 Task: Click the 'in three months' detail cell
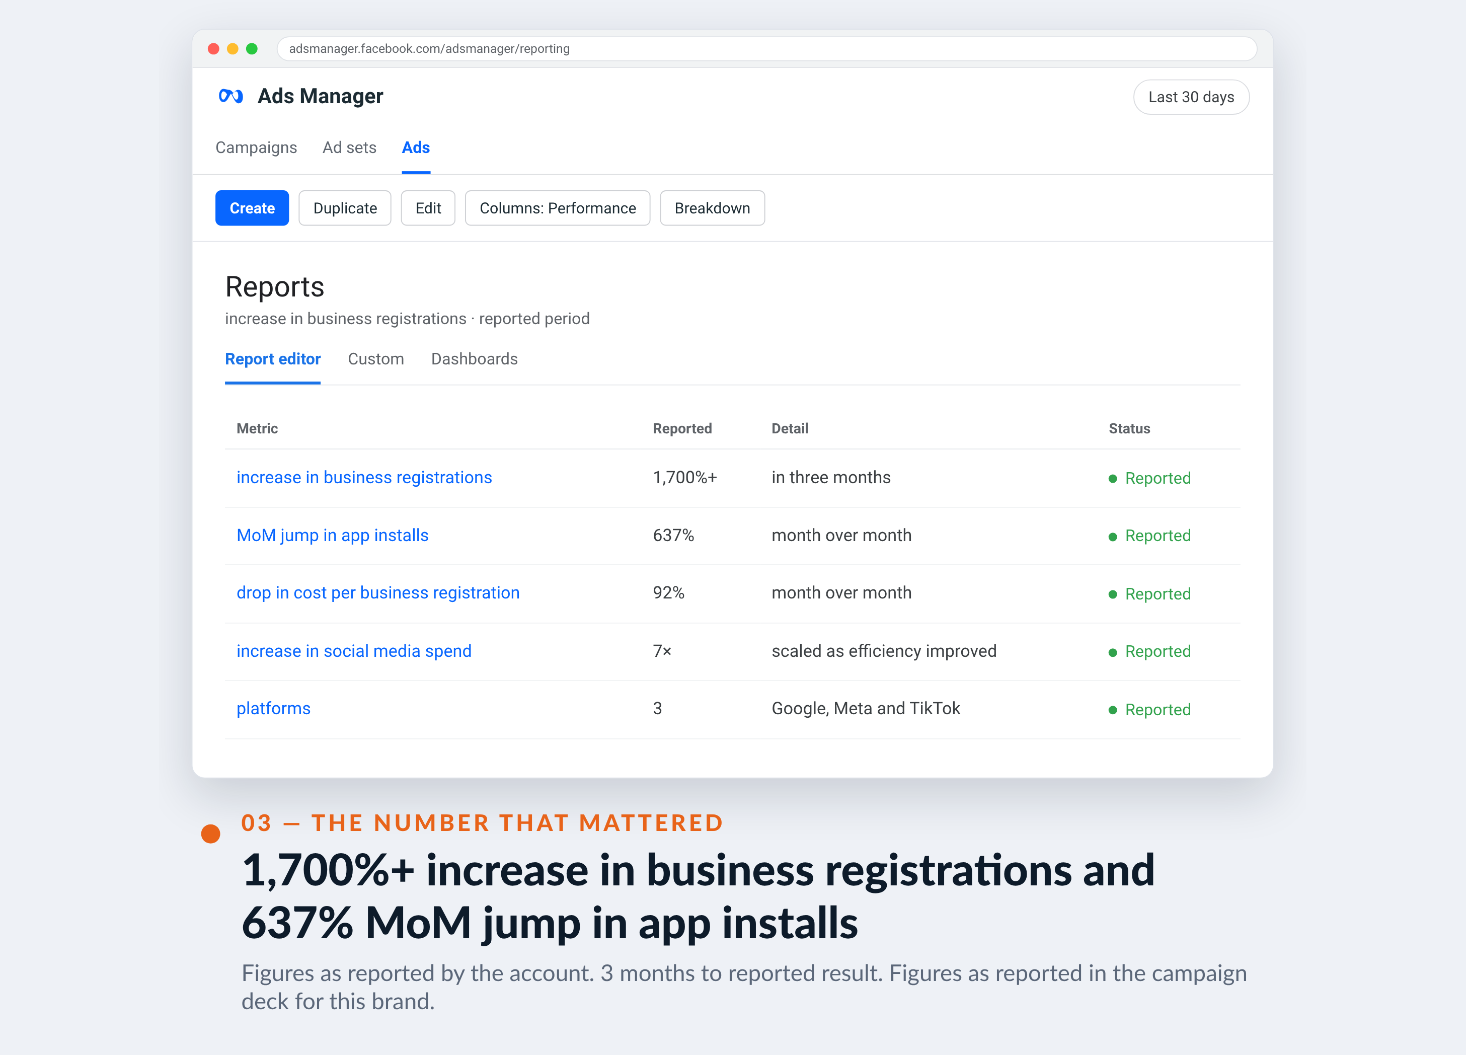[830, 477]
